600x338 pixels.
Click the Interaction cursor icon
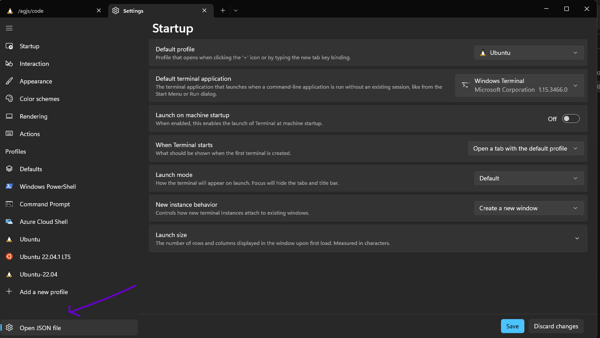[x=9, y=64]
